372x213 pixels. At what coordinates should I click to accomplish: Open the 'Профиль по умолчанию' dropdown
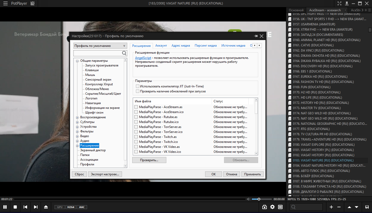coord(100,46)
